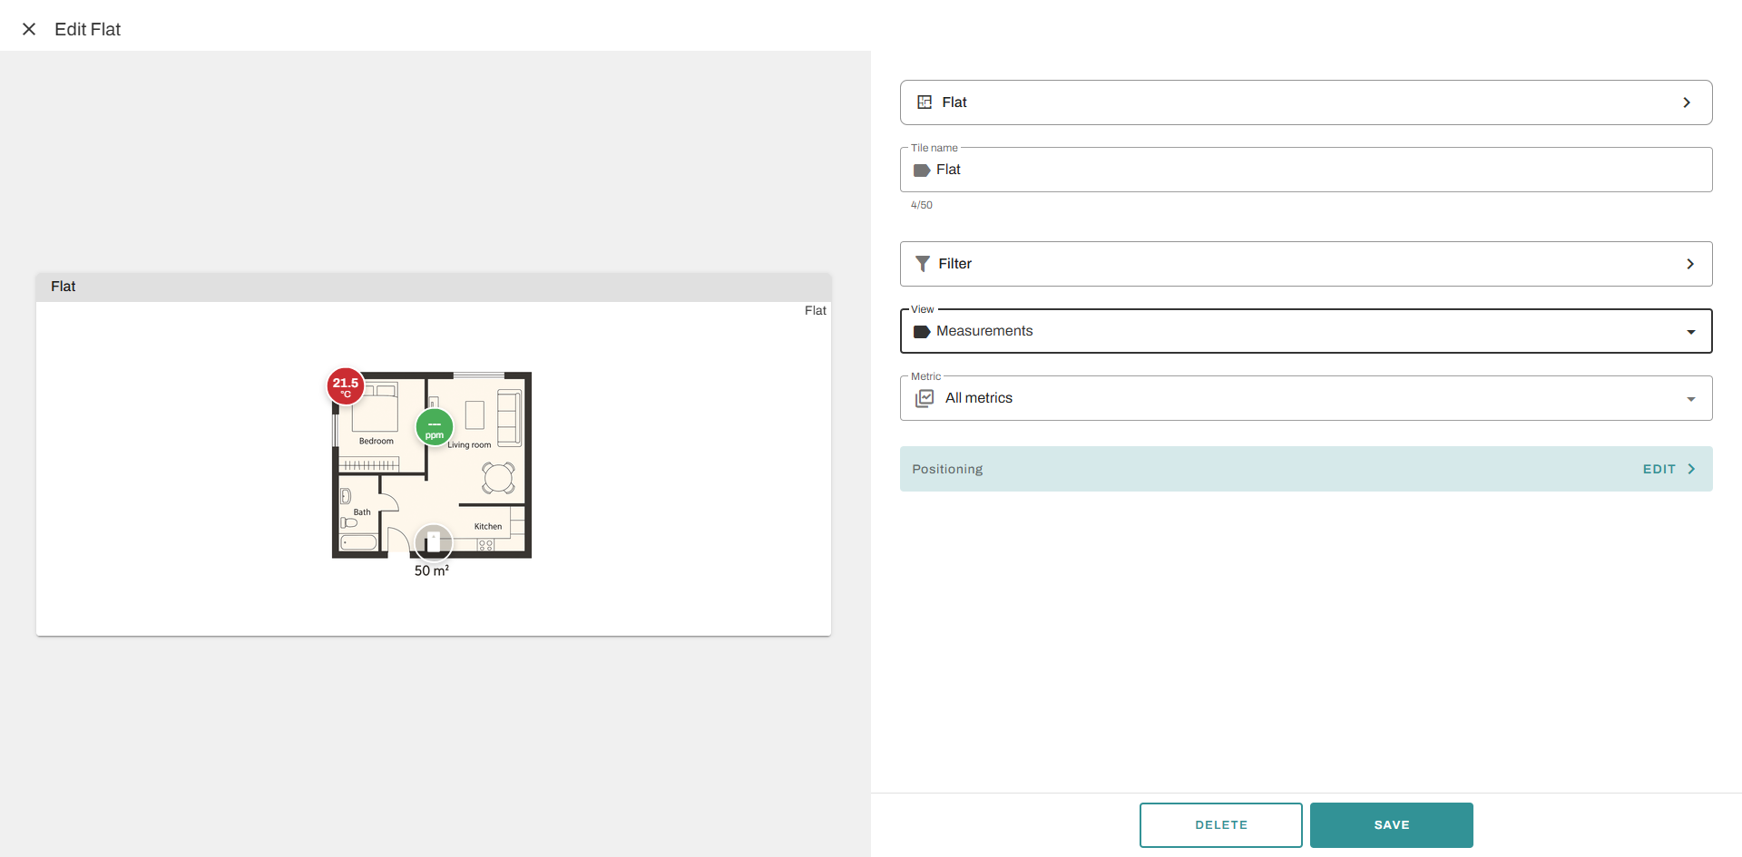Click the funnel Filter icon
The width and height of the screenshot is (1742, 857).
pyautogui.click(x=923, y=264)
